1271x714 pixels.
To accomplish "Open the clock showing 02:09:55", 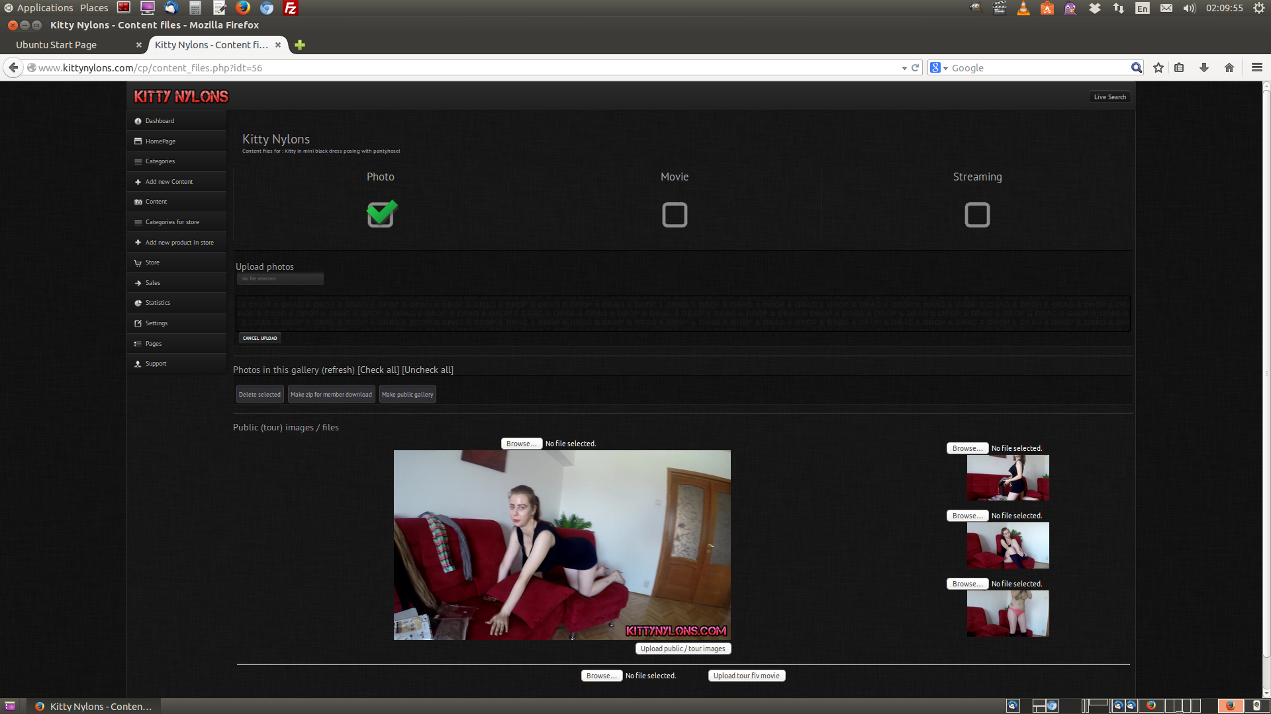I will pyautogui.click(x=1225, y=8).
